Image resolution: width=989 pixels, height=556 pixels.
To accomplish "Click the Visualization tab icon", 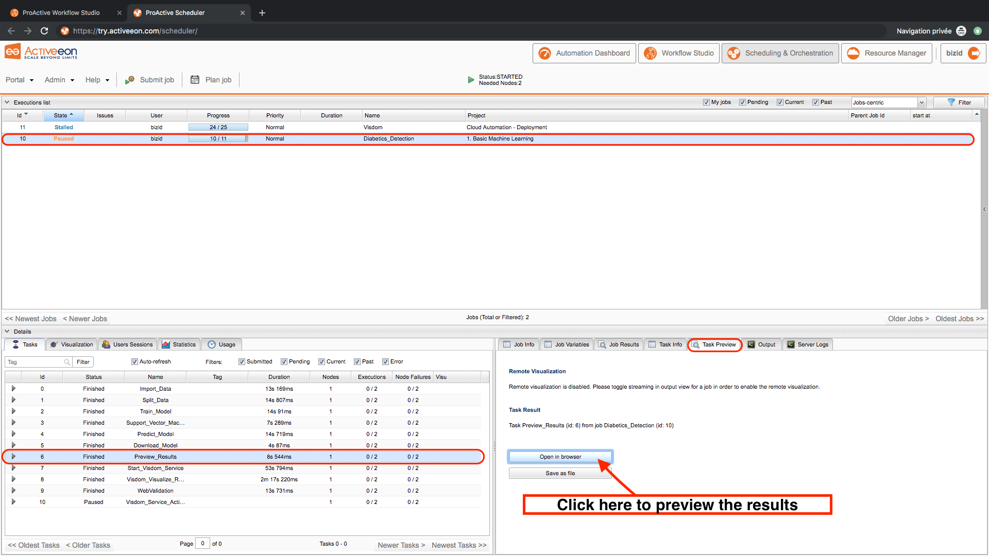I will click(54, 344).
